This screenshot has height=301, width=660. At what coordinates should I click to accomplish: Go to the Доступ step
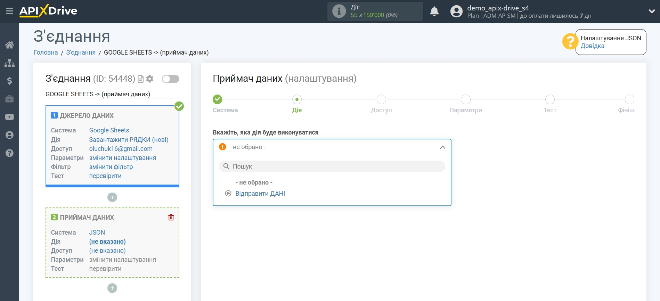(381, 99)
